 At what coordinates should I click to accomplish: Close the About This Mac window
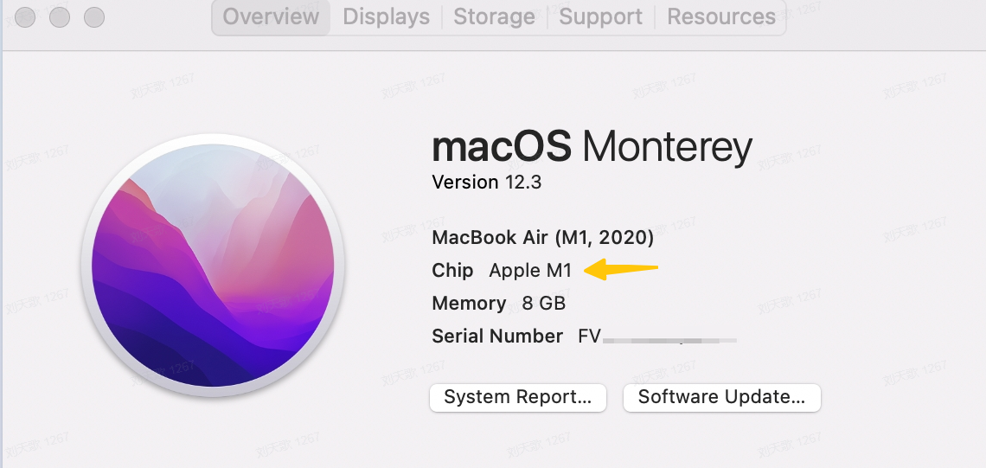tap(25, 17)
